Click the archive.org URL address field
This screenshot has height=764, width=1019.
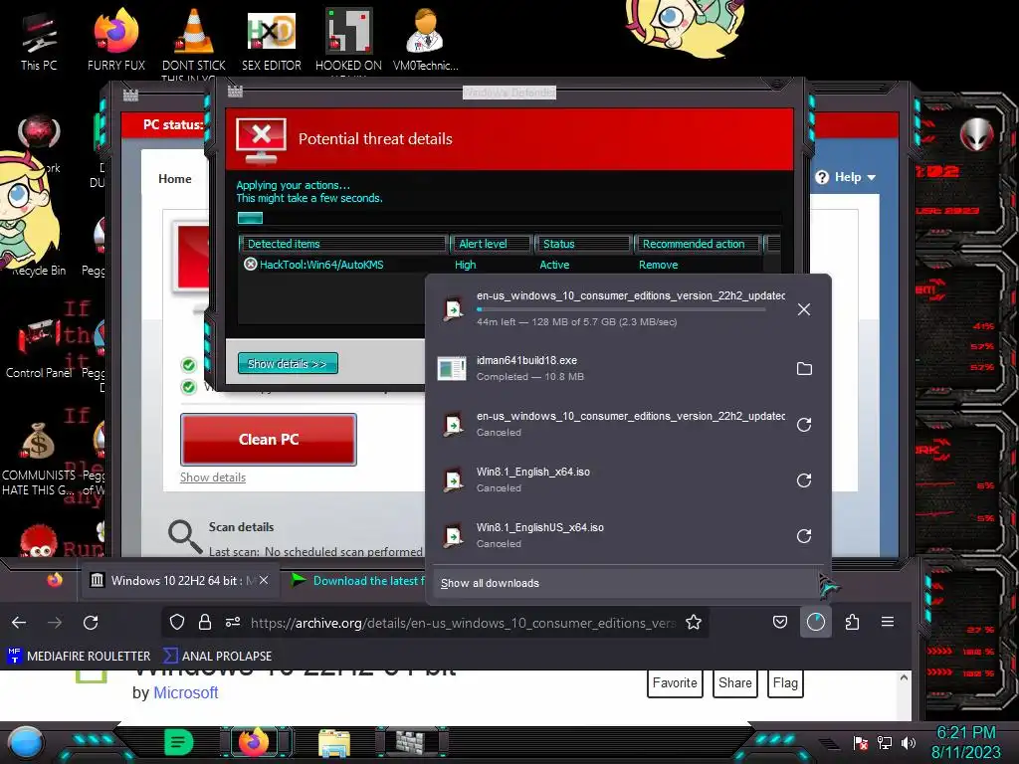click(463, 623)
